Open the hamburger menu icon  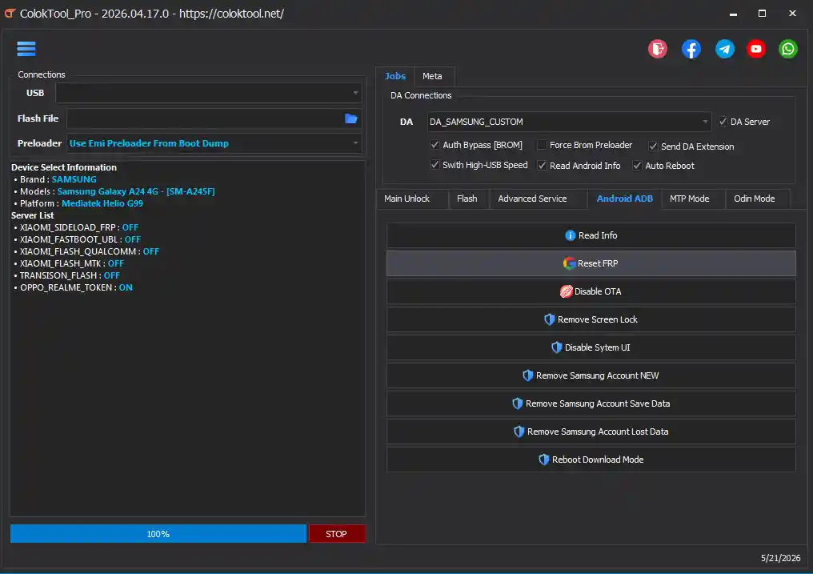tap(26, 49)
